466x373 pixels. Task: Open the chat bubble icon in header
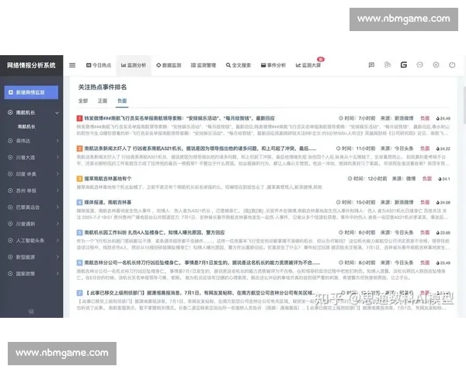click(419, 64)
